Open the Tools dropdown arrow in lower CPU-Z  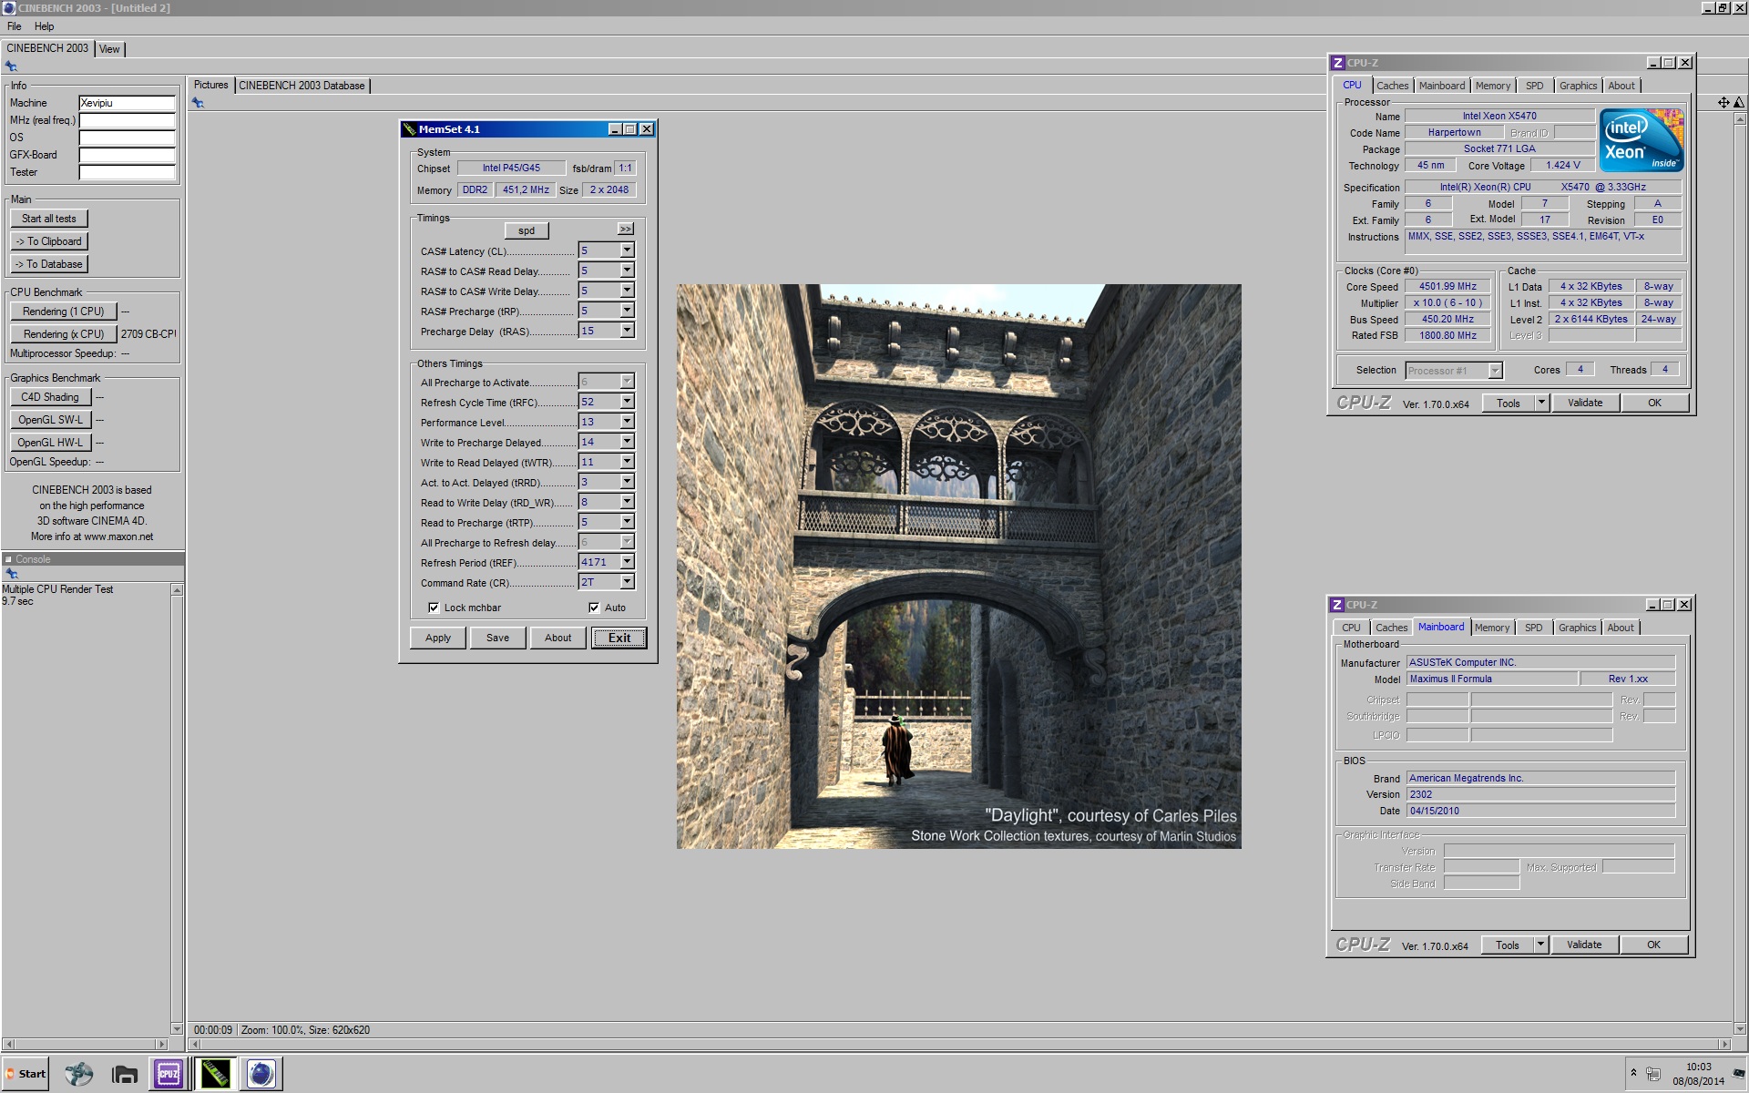click(x=1540, y=945)
